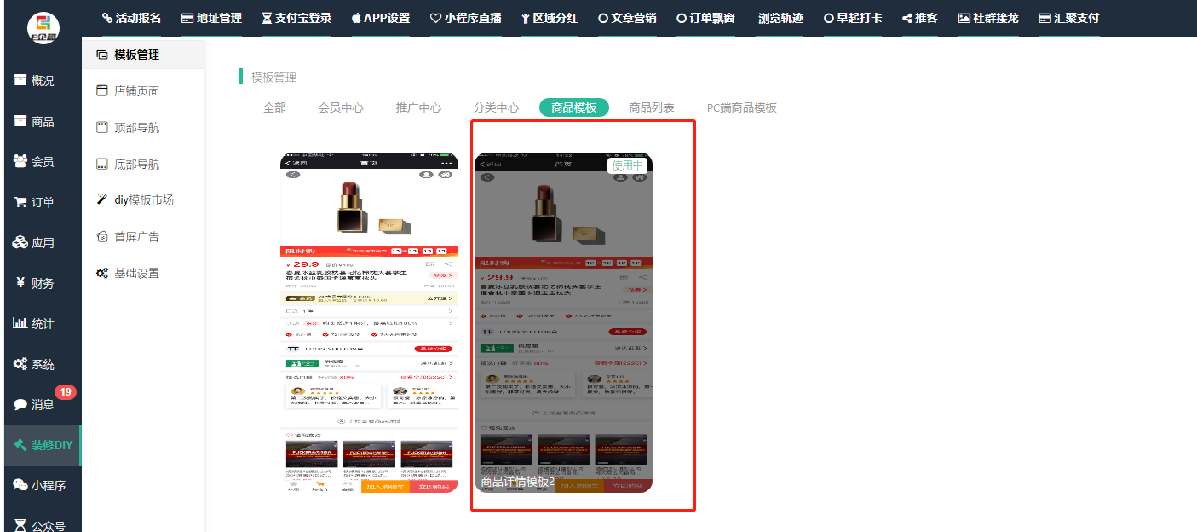The image size is (1197, 532).
Task: Click 小程序直播 in top navigation
Action: (x=465, y=18)
